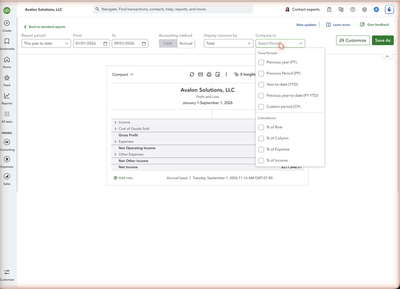Open pinned Sales icon
Image resolution: width=400 pixels, height=289 pixels.
coord(7,176)
